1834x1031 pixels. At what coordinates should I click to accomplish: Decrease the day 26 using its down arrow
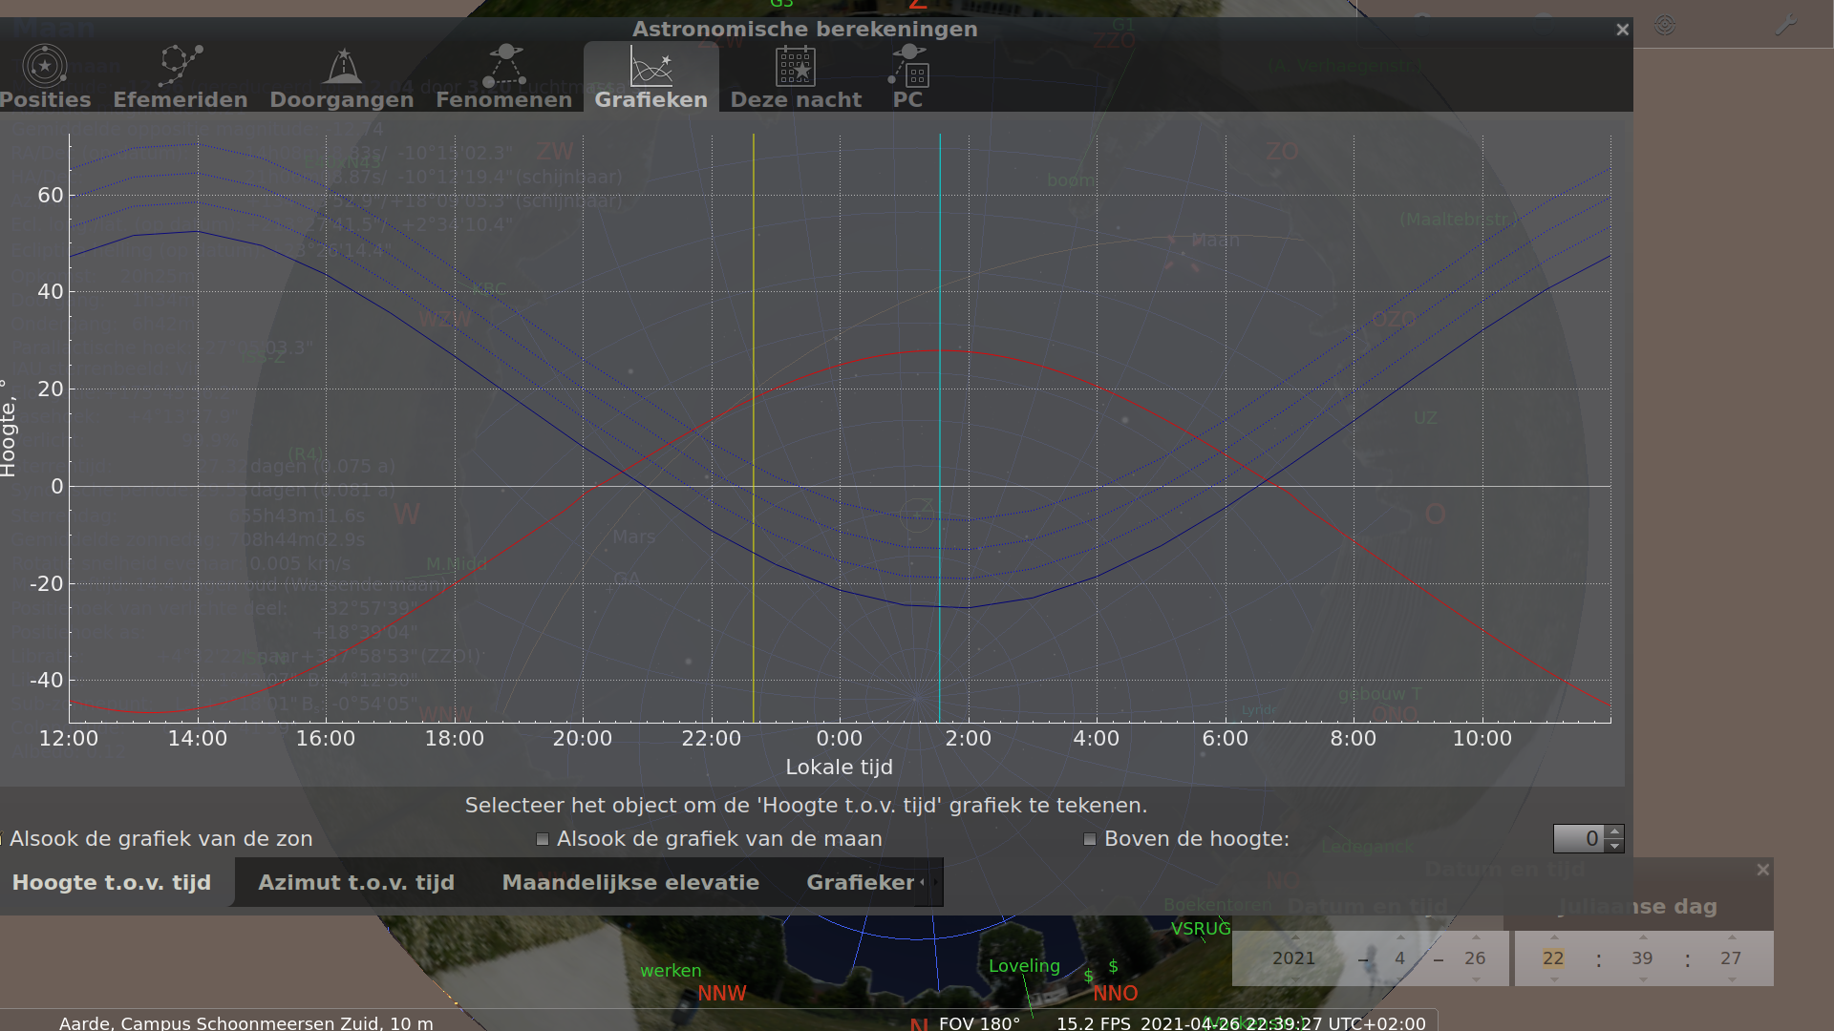(1477, 980)
